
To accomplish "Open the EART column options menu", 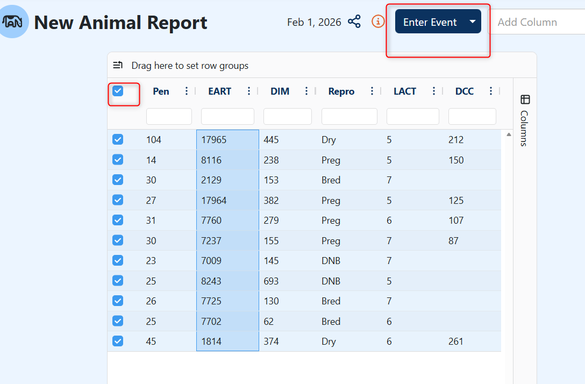I will 249,91.
